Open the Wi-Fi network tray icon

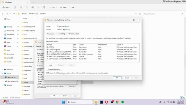168,102
